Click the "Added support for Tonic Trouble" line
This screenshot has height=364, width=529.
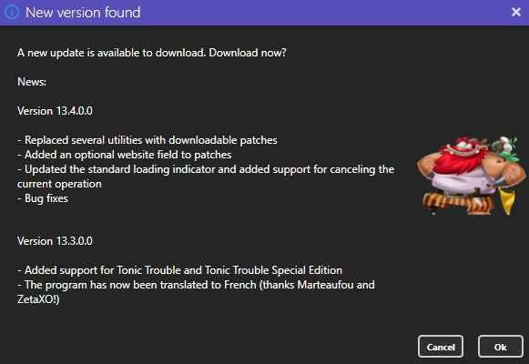pos(179,270)
